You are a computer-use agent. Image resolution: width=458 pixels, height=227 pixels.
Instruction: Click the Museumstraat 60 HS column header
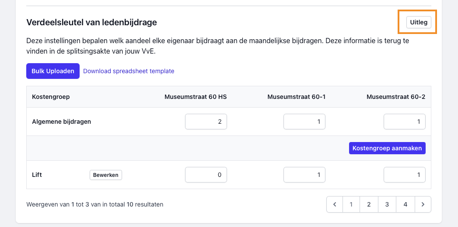pos(196,97)
